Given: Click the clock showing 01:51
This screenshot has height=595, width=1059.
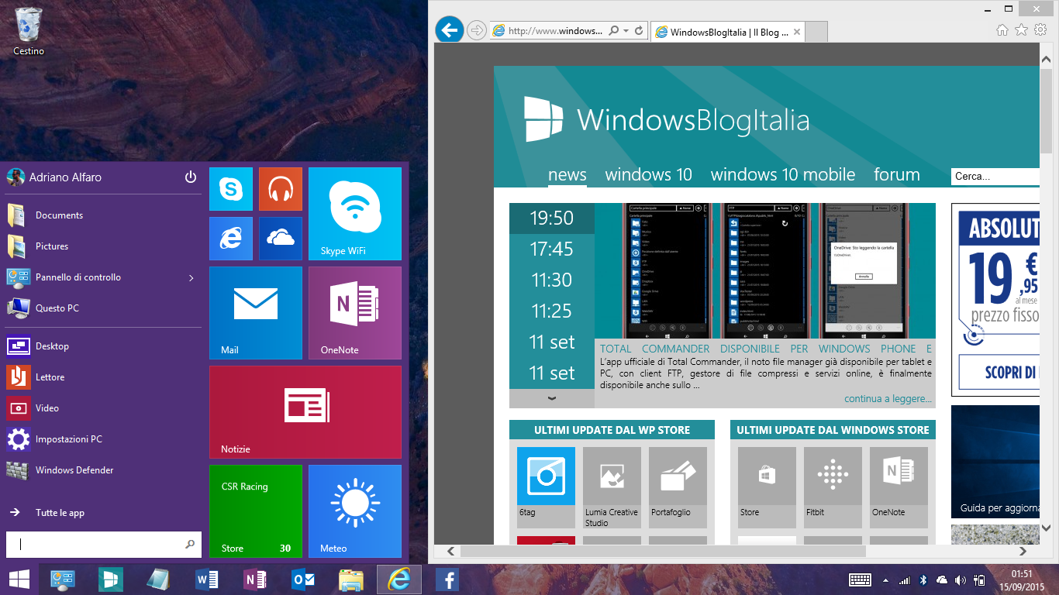Looking at the screenshot, I should (x=1022, y=573).
